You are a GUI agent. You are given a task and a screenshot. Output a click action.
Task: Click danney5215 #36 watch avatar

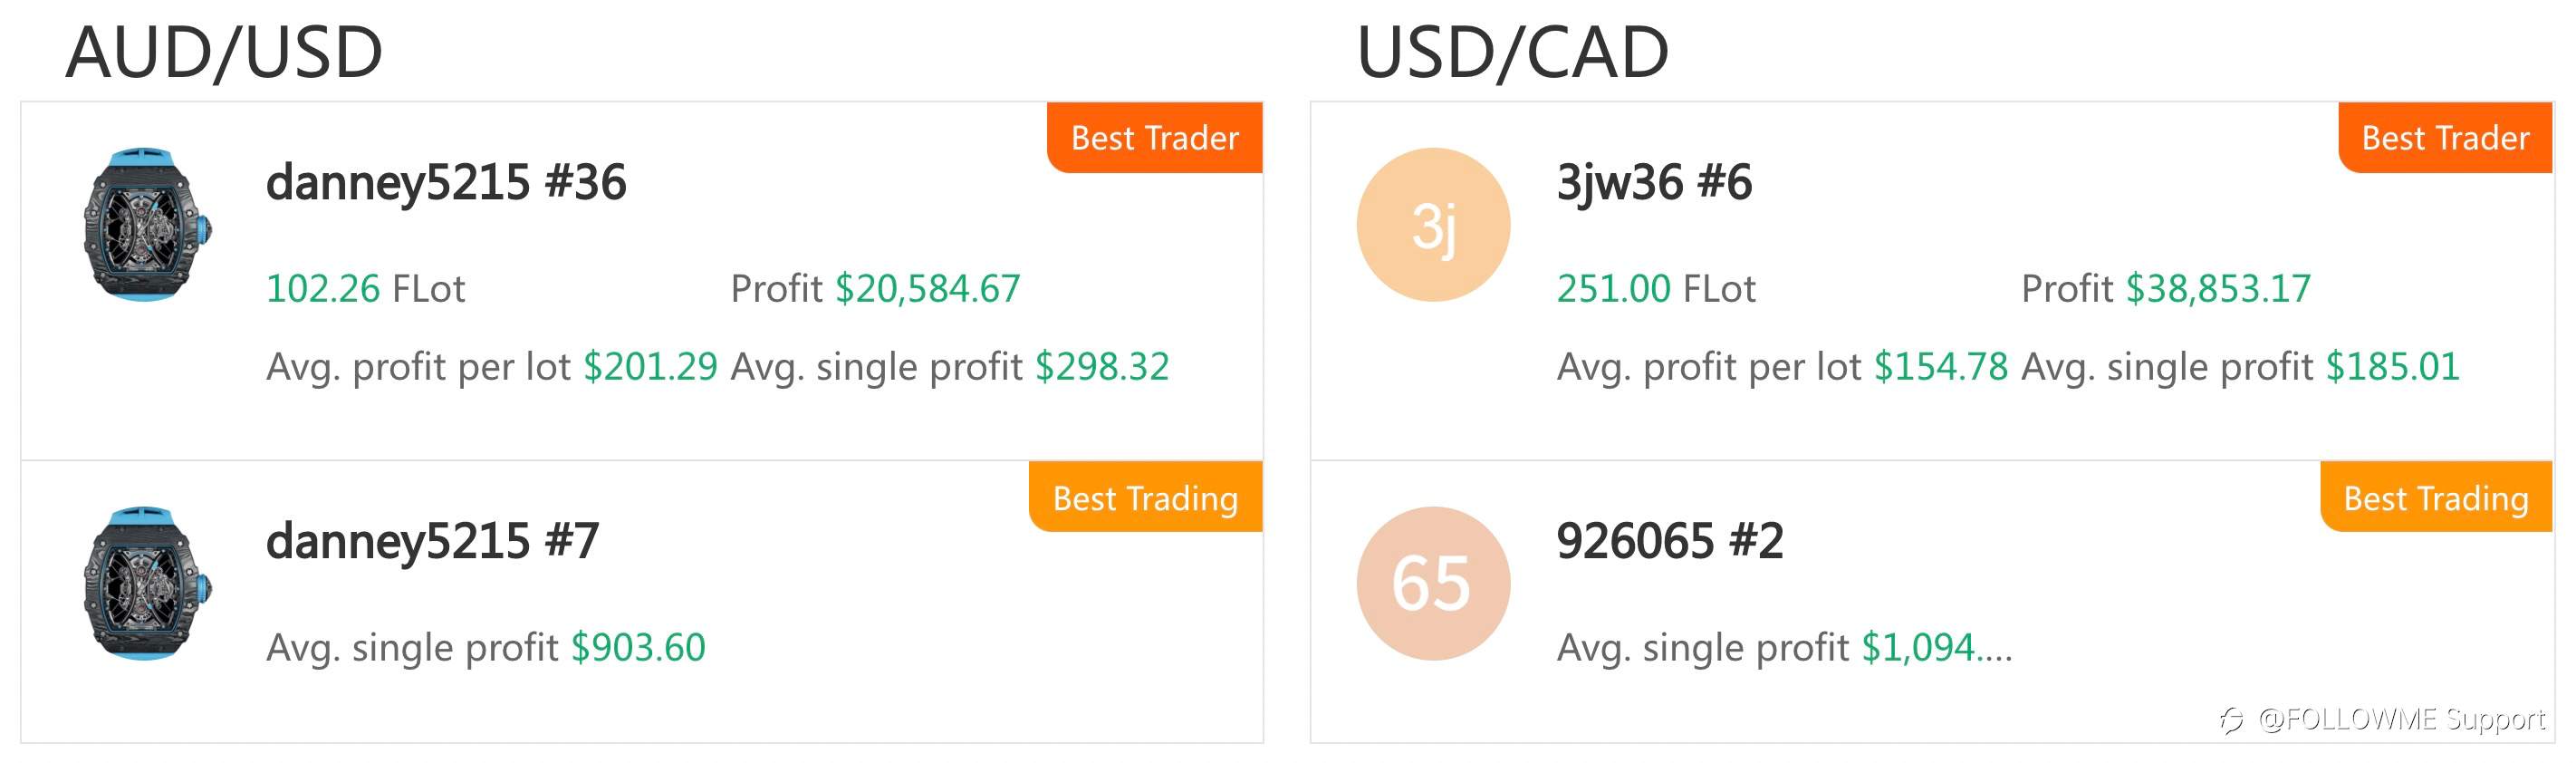pyautogui.click(x=147, y=225)
